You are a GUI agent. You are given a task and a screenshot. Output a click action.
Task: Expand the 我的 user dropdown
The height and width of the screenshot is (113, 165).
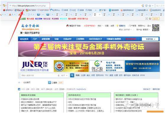click(x=100, y=26)
